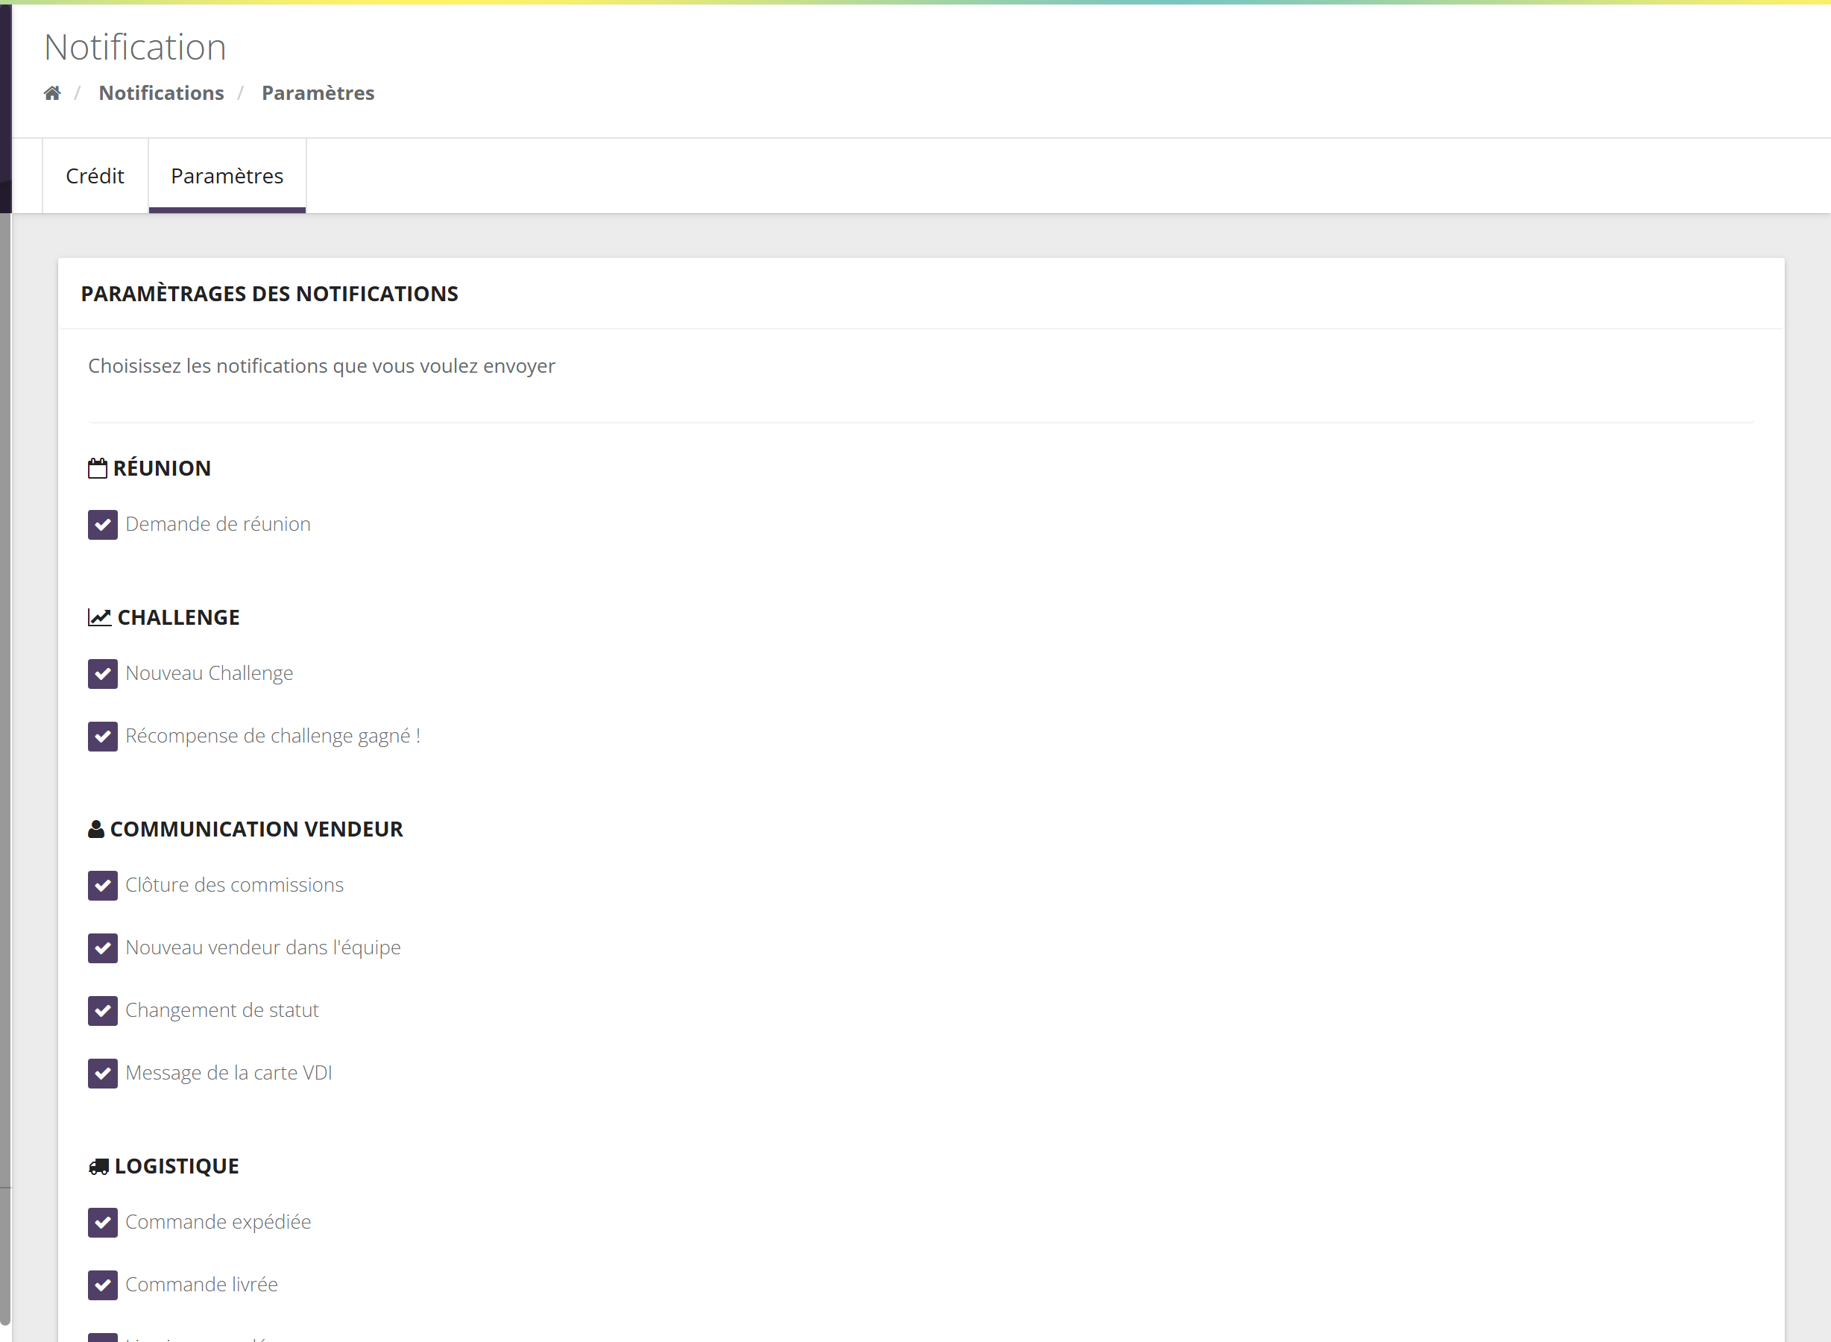Image resolution: width=1831 pixels, height=1342 pixels.
Task: Click the user icon beside COMMUNICATION VENDEUR
Action: coord(96,828)
